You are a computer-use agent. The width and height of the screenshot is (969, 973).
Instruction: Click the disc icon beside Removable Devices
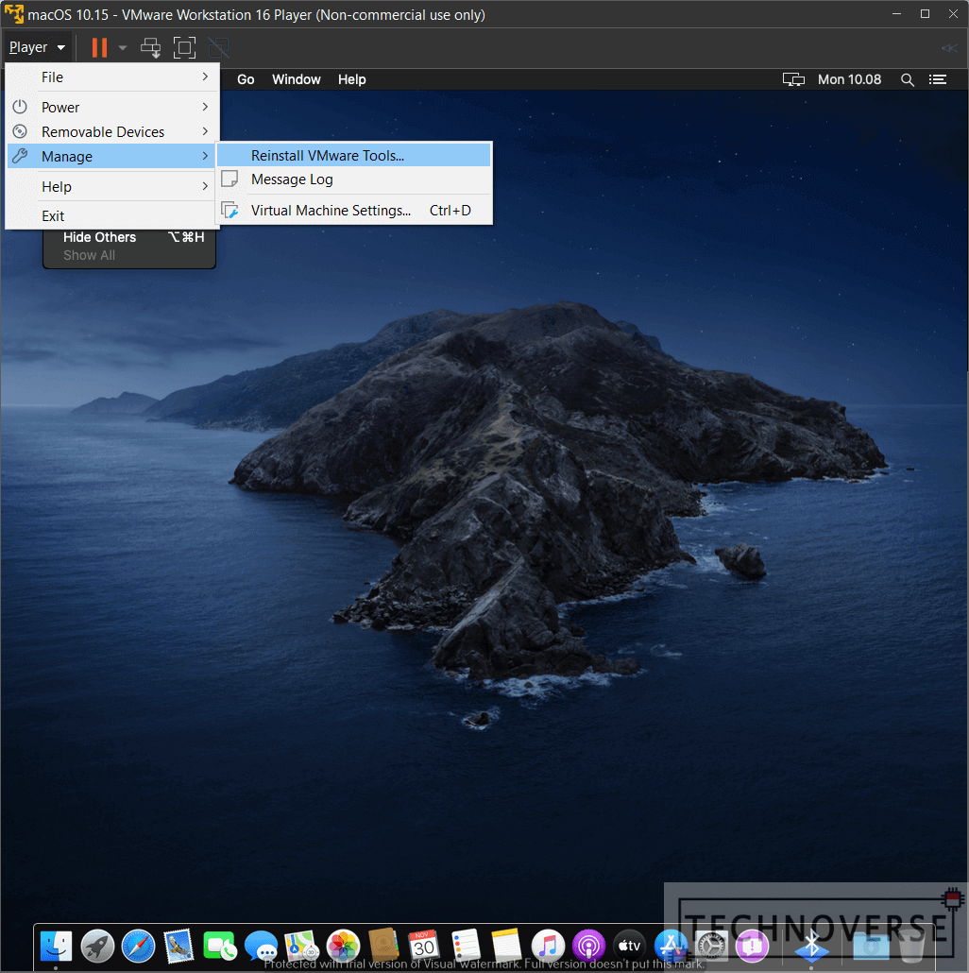coord(20,131)
